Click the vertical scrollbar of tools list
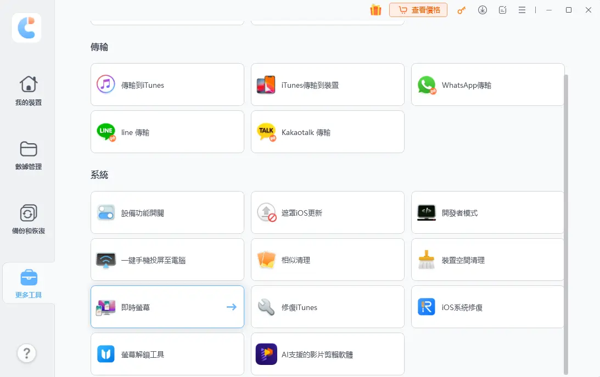 click(566, 224)
